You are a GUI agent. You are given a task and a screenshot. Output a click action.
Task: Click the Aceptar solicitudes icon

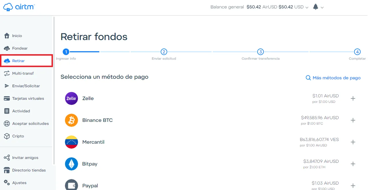(7, 124)
